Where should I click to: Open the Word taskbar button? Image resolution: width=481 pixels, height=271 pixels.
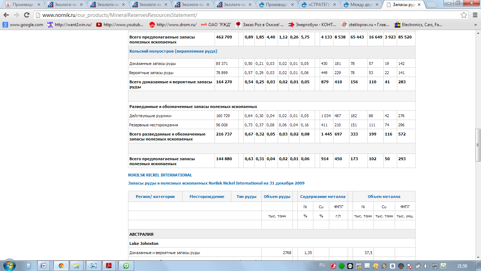pyautogui.click(x=44, y=266)
